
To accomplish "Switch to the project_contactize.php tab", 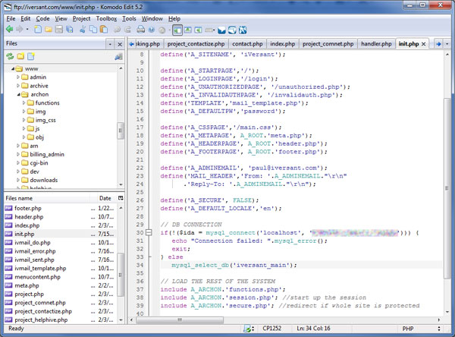I will (x=196, y=44).
